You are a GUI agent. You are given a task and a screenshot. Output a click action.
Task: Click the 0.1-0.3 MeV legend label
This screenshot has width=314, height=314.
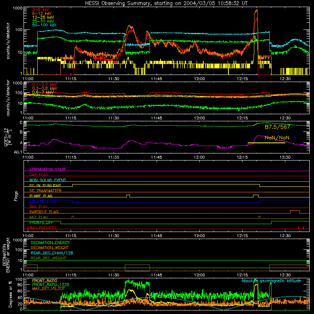point(45,84)
